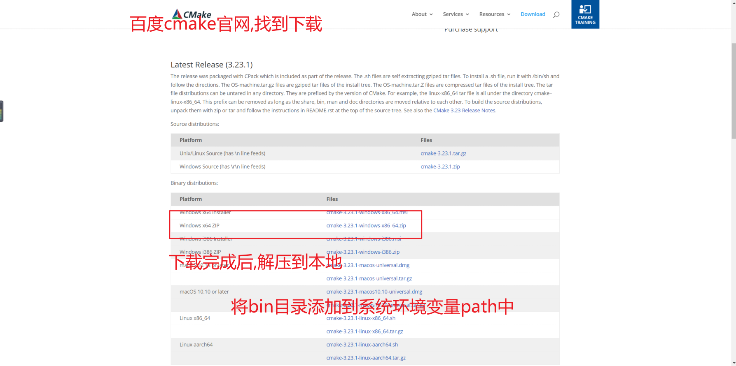Click the side widget on left edge
Viewport: 736px width, 366px height.
(2, 111)
